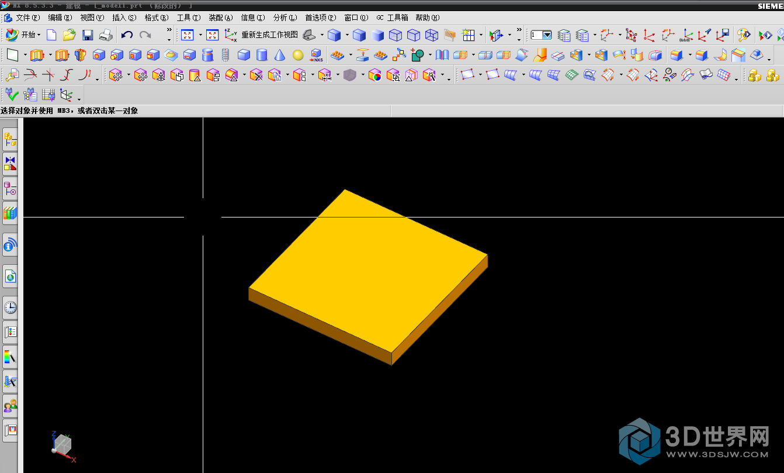Screen dimensions: 784x473
Task: Open the 文件(F) menu
Action: click(x=27, y=18)
